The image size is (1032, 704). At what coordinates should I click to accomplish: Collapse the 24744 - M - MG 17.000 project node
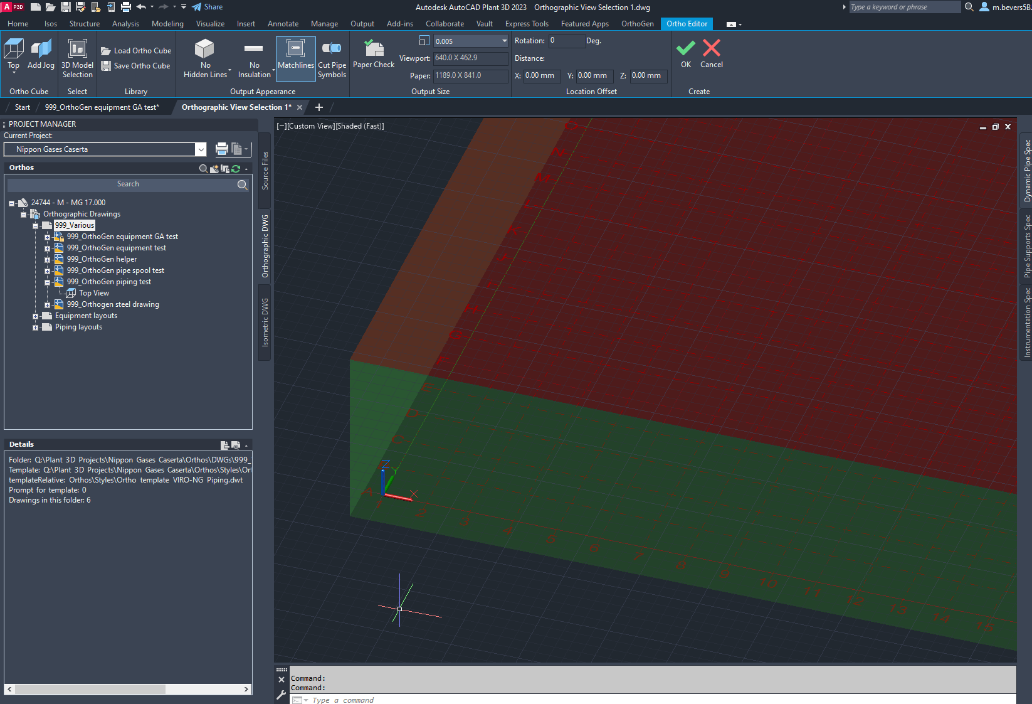coord(11,203)
